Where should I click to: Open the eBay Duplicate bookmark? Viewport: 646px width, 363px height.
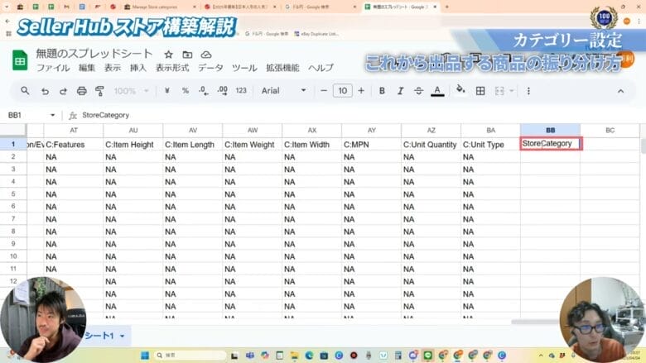[316, 34]
